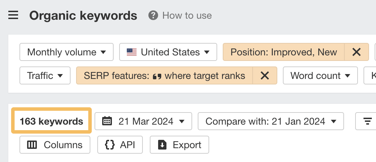376x162 pixels.
Task: Click the calendar icon beside 21 Mar 2024
Action: [107, 121]
